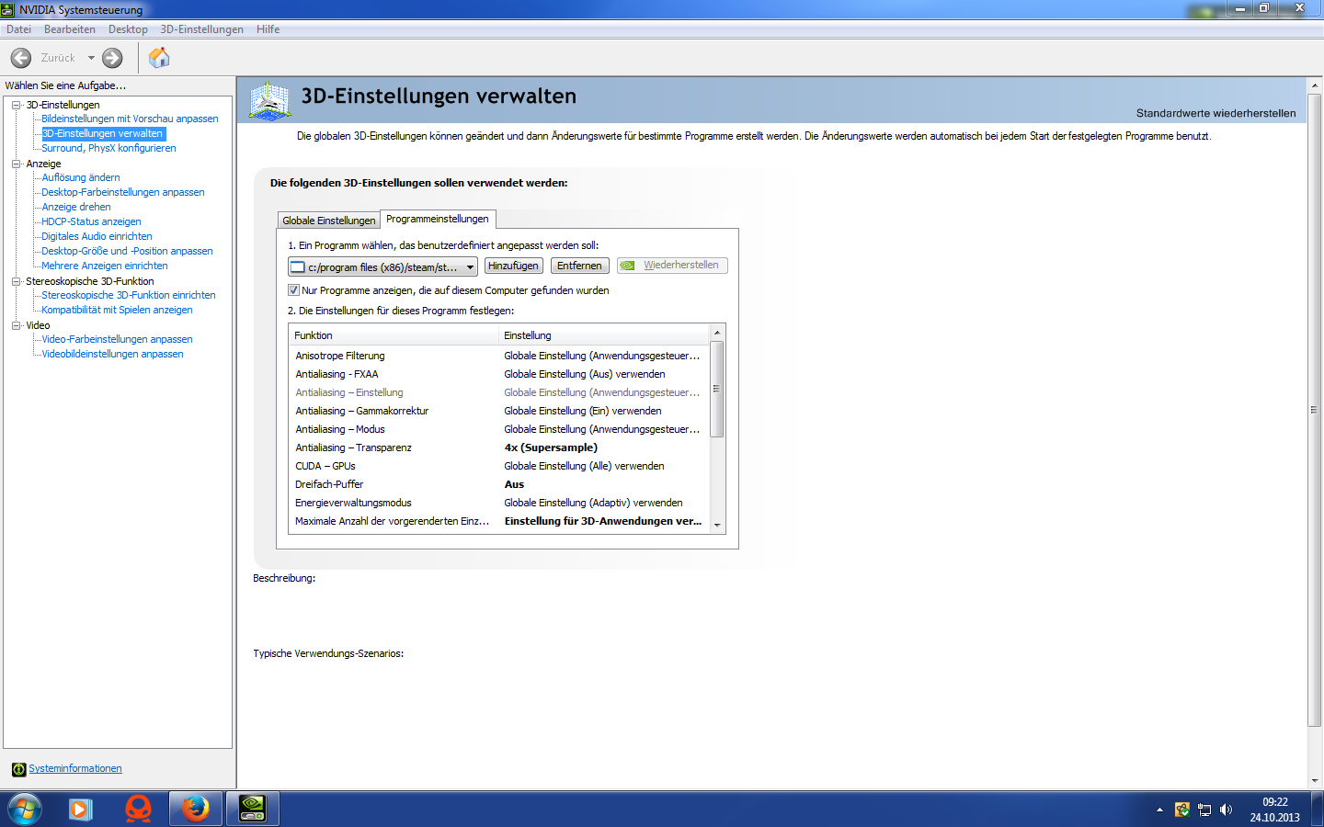The width and height of the screenshot is (1324, 827).
Task: Select the 'Antialiasing – Modus' row
Action: (x=499, y=429)
